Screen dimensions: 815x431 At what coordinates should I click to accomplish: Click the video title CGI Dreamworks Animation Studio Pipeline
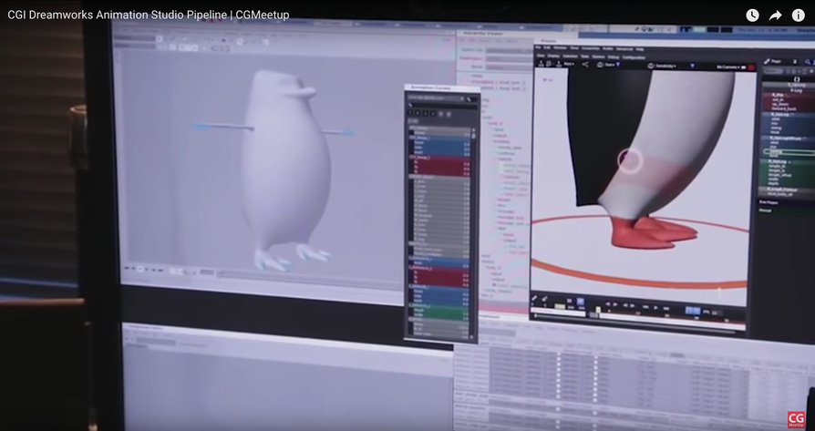pyautogui.click(x=148, y=15)
